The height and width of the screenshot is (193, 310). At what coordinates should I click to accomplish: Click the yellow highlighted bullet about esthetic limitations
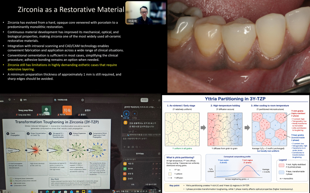click(62, 67)
